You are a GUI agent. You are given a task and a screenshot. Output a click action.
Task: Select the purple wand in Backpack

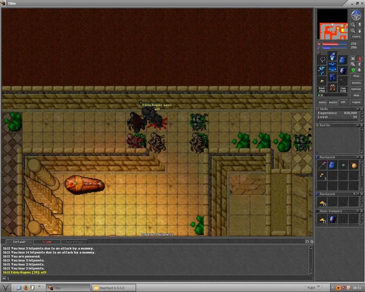coord(322,165)
